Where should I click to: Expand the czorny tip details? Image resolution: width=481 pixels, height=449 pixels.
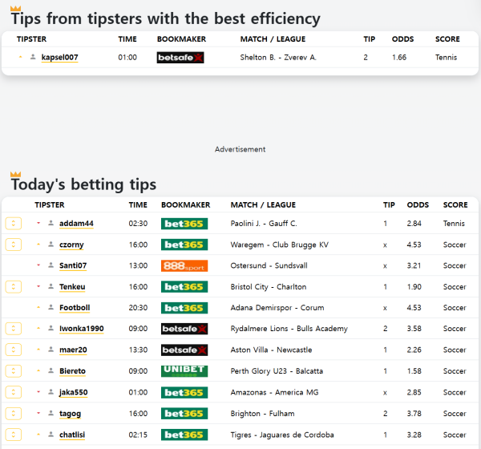click(x=13, y=245)
